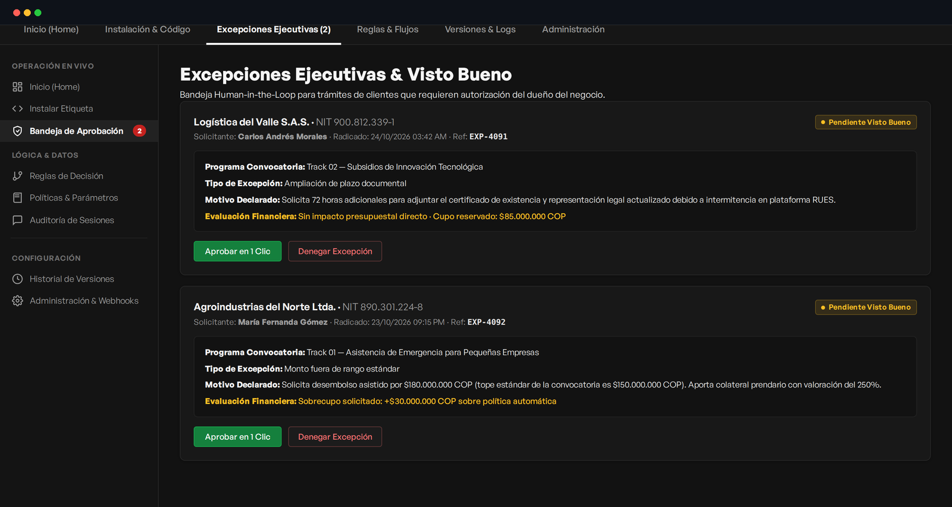Click the reference code EXP-4092

(486, 322)
